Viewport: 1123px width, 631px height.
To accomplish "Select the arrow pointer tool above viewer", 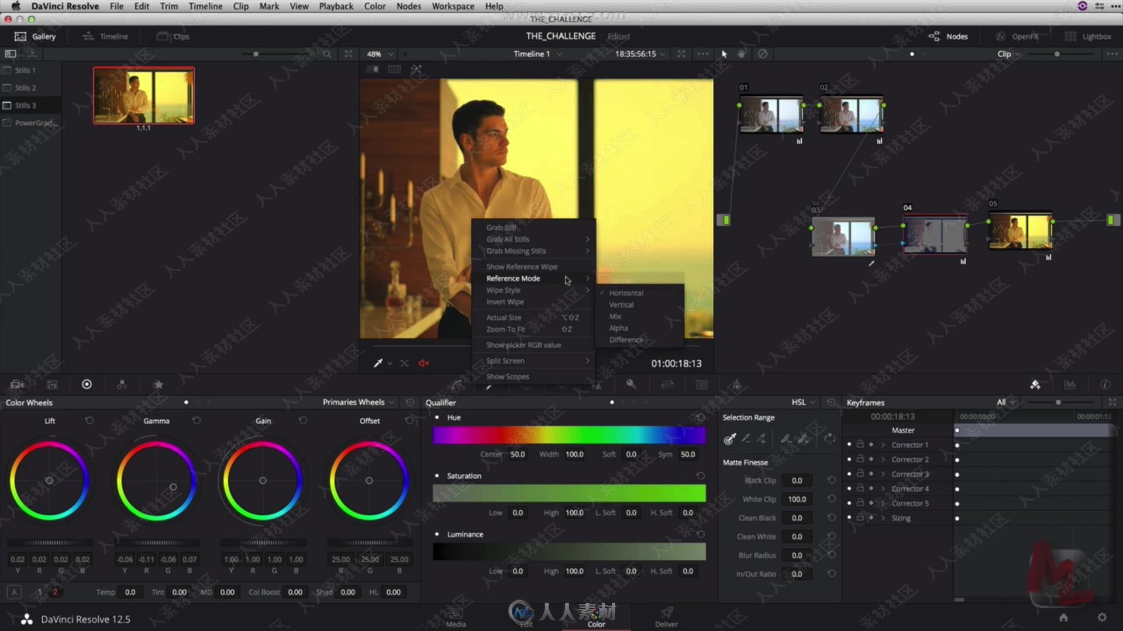I will click(724, 54).
